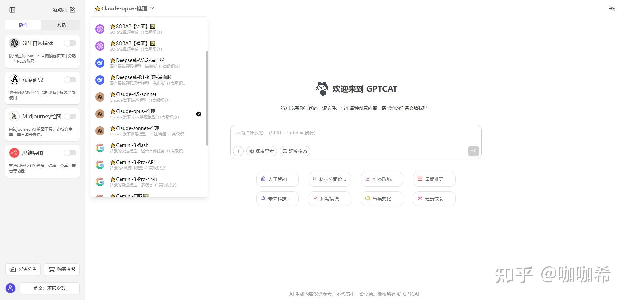627x300 pixels.
Task: Click the selected checkmark on Claude-opus-推理
Action: 199,114
